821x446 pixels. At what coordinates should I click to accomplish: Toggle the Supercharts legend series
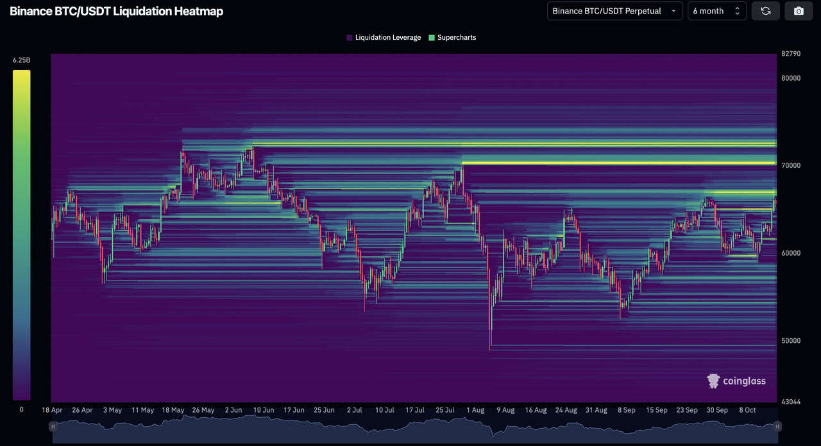pos(452,38)
